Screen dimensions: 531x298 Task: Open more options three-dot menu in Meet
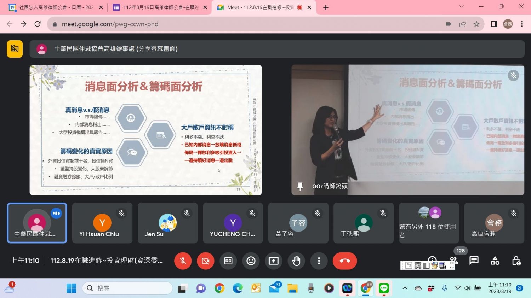pos(319,261)
